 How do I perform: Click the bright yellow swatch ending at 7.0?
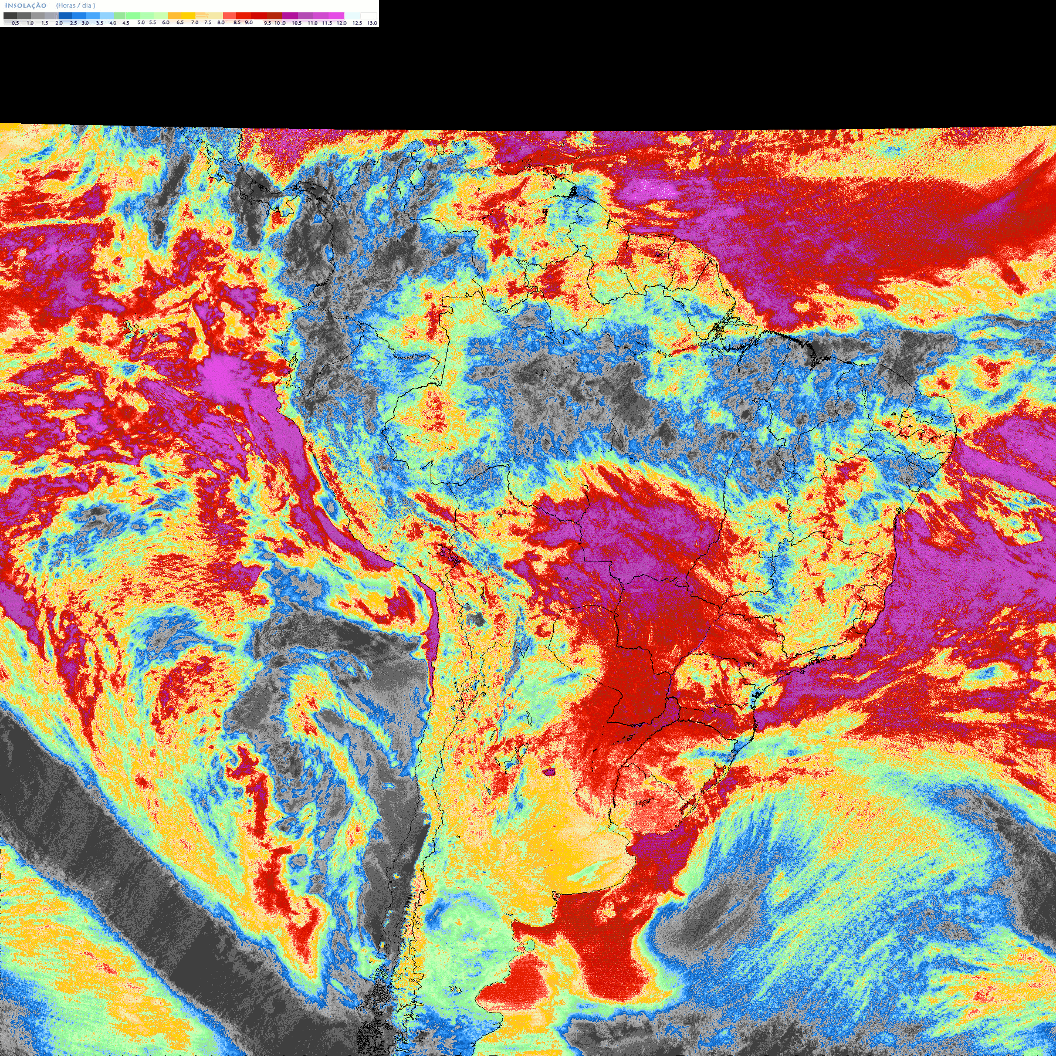(x=188, y=16)
